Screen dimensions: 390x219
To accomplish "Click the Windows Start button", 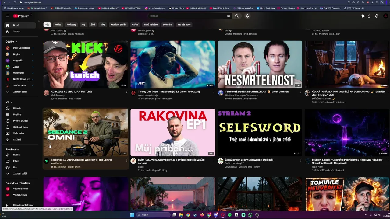I will pyautogui.click(x=132, y=215).
